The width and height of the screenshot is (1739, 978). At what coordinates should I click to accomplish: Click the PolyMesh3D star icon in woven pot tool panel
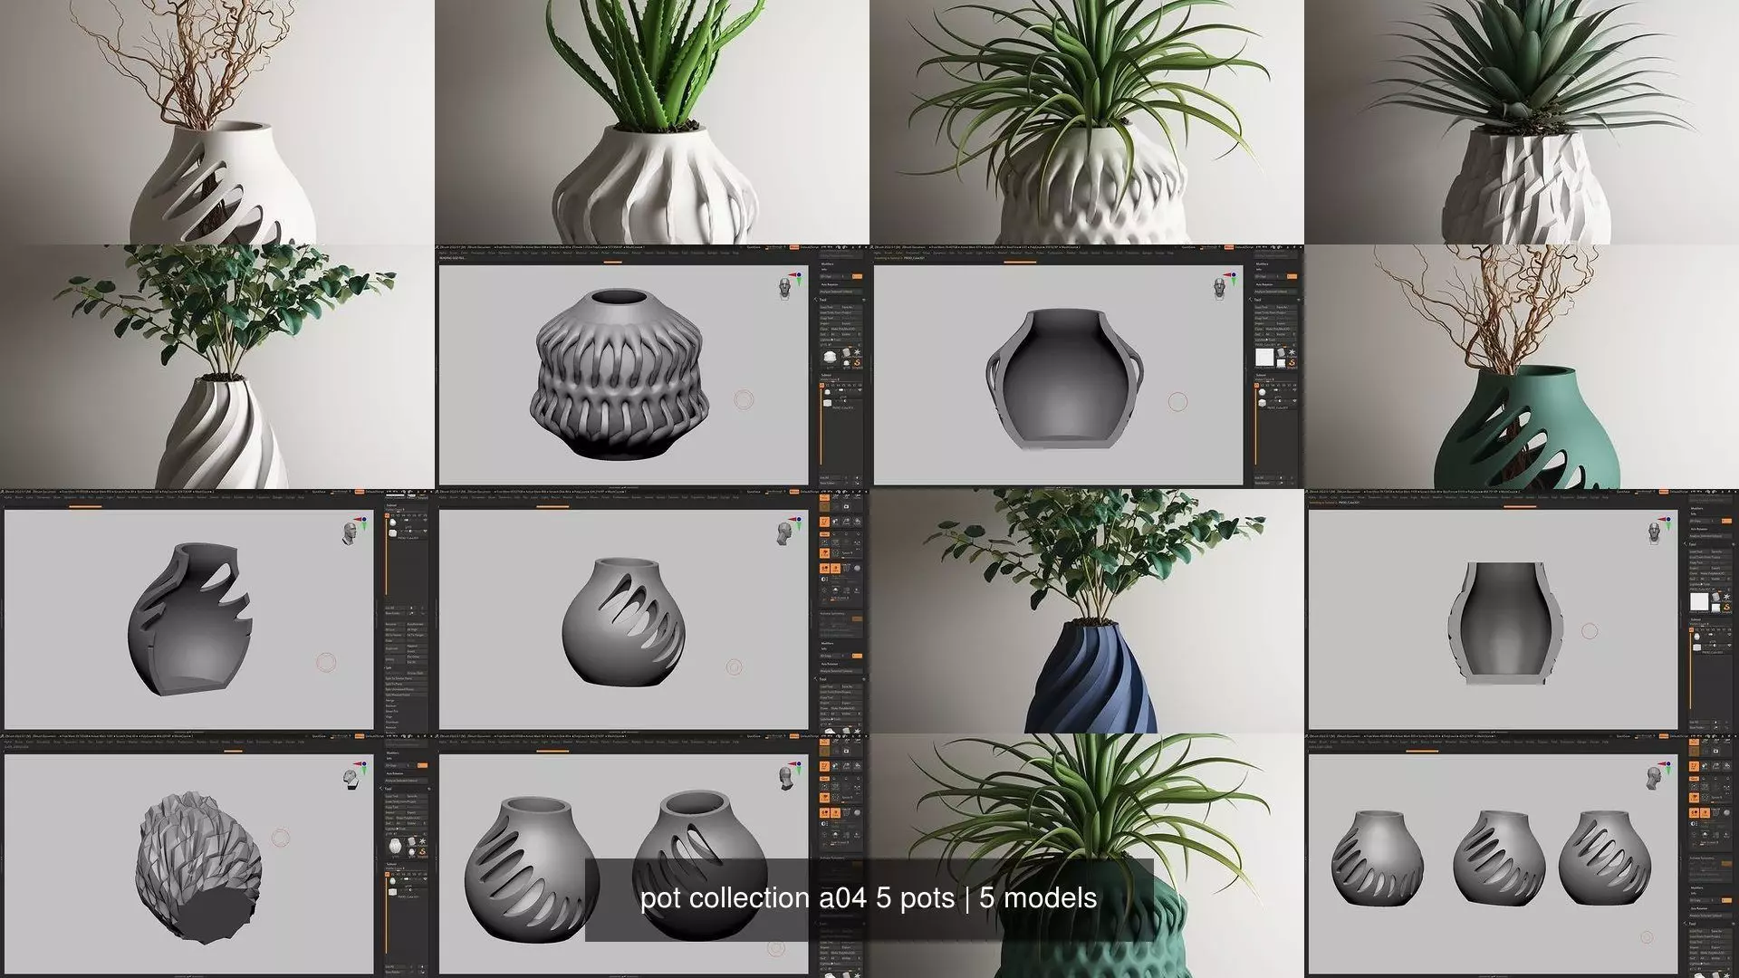[x=858, y=352]
